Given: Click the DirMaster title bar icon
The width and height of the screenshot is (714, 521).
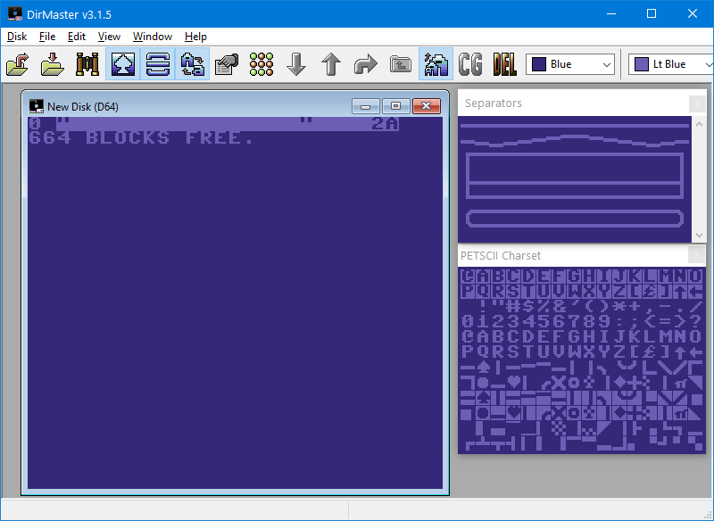Looking at the screenshot, I should point(15,14).
